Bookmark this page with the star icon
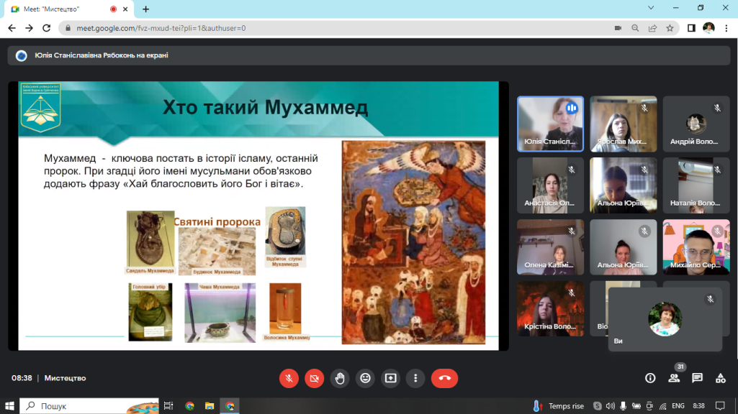Screen dimensions: 738x414 (x=670, y=28)
